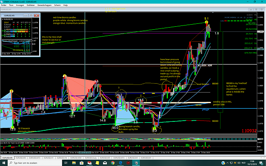Screen dimensions: 266x166
Task: Open the Grafieken menu
Action: tap(31, 5)
